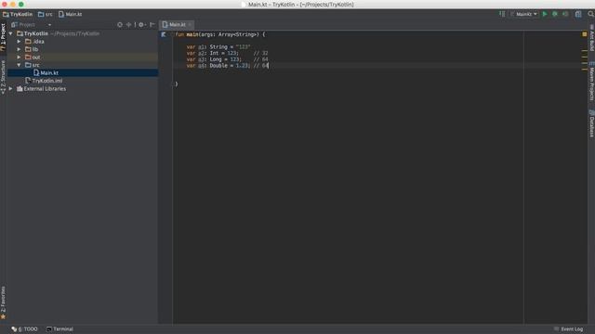
Task: Select the .idea folder row
Action: [83, 42]
